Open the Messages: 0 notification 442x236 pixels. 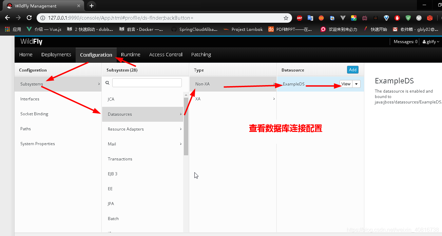click(405, 42)
